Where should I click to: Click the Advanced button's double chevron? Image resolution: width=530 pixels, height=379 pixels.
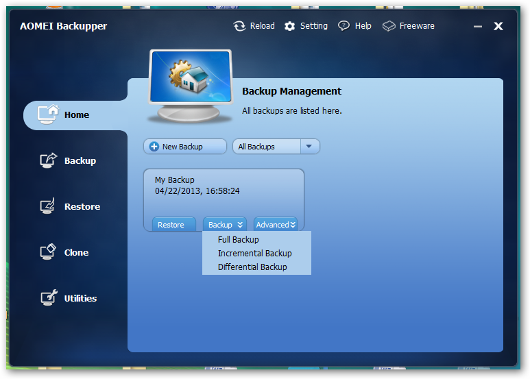(293, 225)
